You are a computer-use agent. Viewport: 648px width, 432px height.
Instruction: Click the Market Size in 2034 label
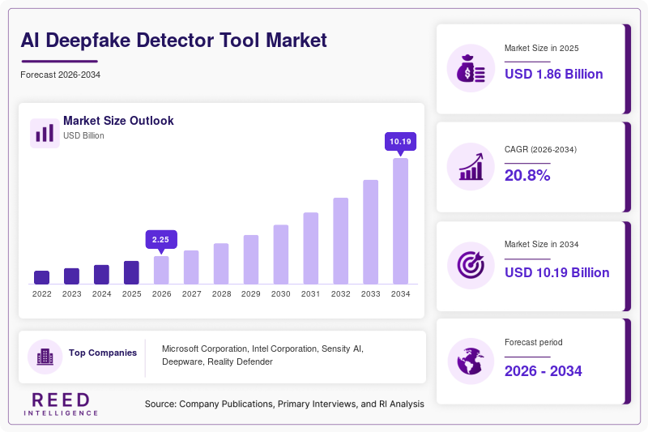pyautogui.click(x=541, y=244)
